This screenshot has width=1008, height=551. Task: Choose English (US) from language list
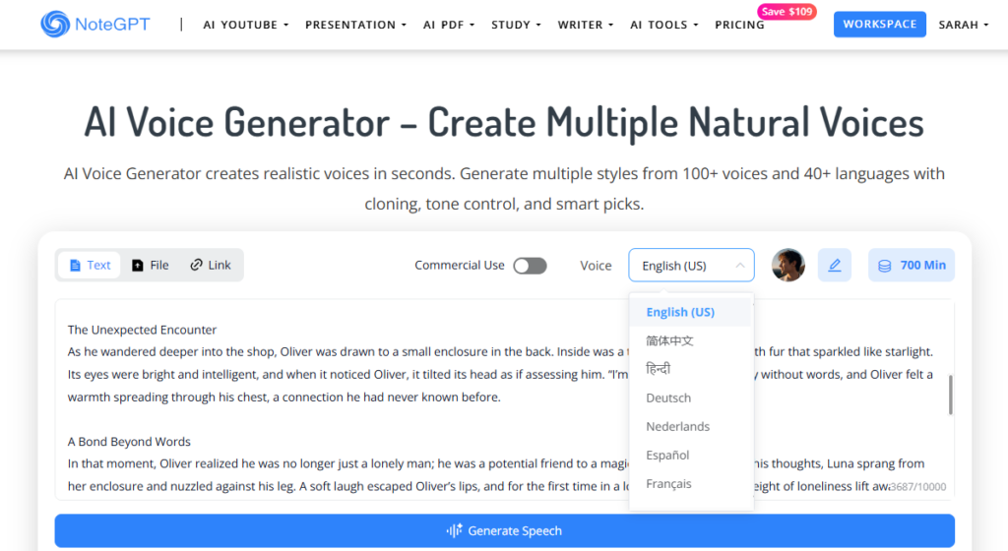click(690, 312)
